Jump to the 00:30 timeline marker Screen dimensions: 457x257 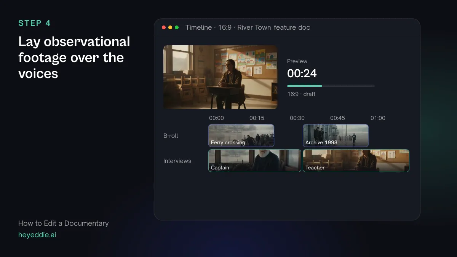point(297,118)
